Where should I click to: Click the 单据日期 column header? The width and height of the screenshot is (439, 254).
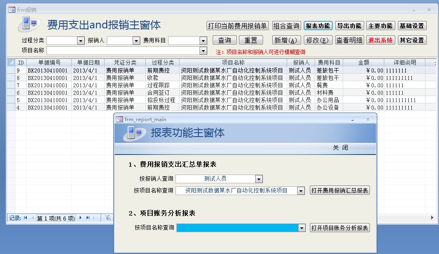(x=88, y=62)
